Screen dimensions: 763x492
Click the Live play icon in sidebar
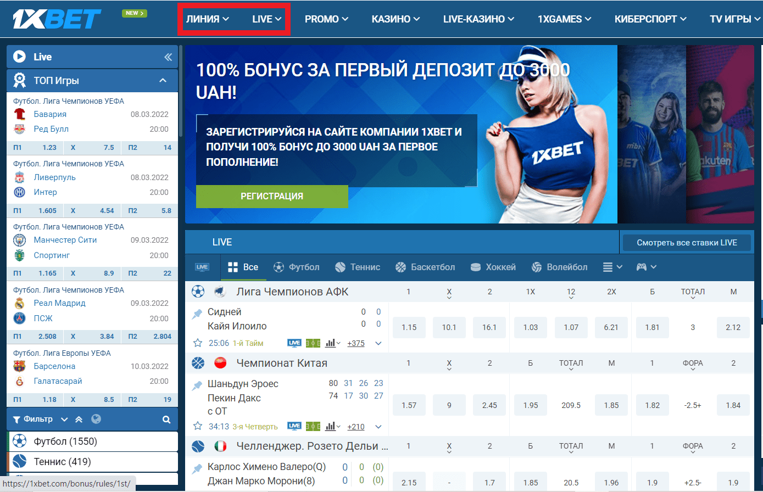(19, 57)
